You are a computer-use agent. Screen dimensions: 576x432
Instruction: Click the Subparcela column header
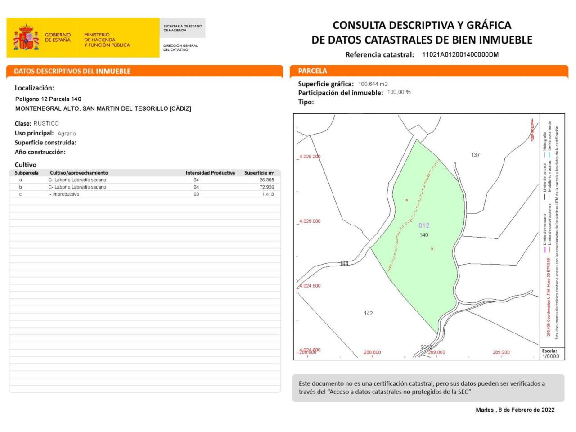coord(27,173)
